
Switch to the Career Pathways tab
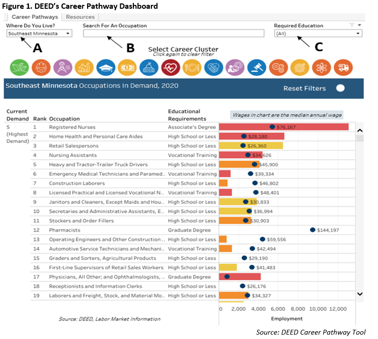pos(35,17)
